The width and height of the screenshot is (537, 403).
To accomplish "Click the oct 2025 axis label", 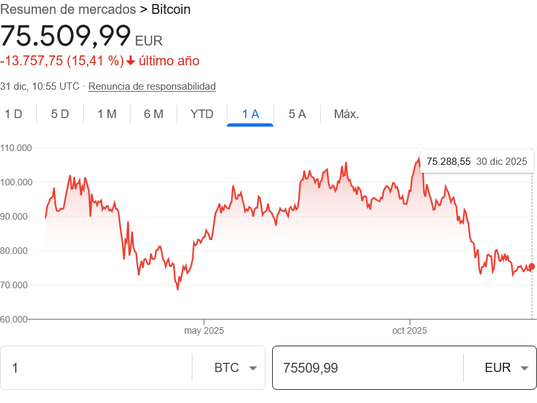I will tap(409, 330).
